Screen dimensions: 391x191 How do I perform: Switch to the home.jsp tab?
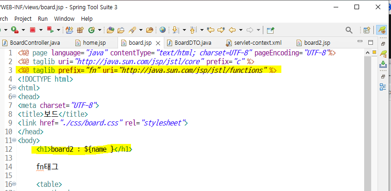[91, 43]
